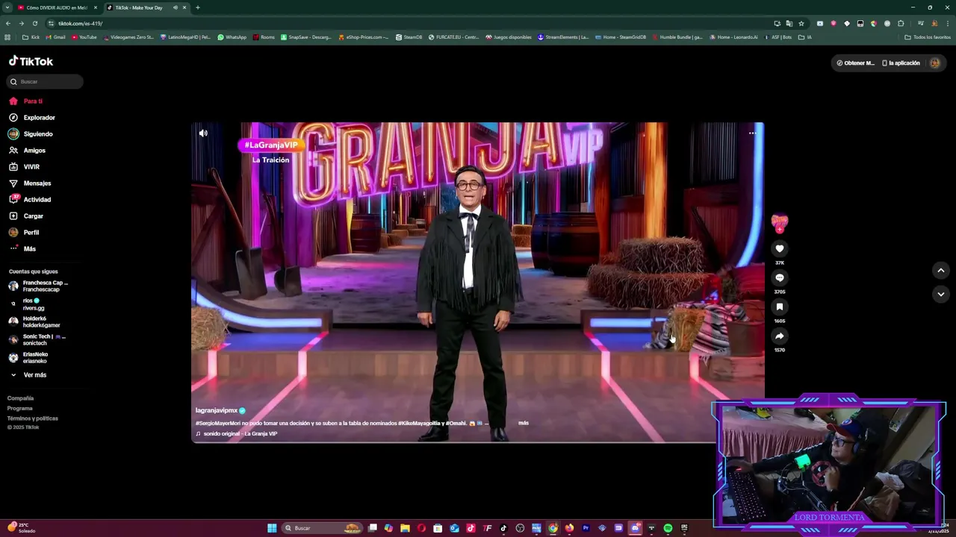This screenshot has width=956, height=537.
Task: Open Adobe Premiere from taskbar
Action: tap(586, 528)
